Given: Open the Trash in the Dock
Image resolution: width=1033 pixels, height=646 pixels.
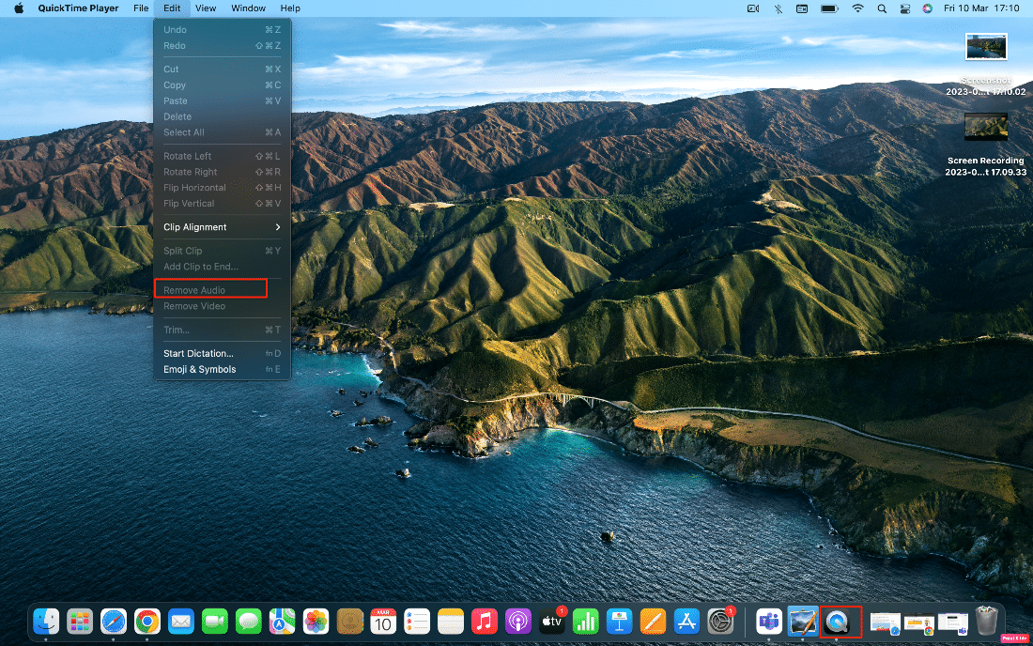Looking at the screenshot, I should [x=986, y=621].
